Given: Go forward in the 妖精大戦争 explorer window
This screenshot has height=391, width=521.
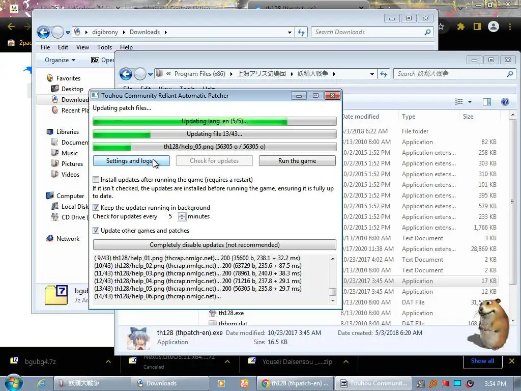Looking at the screenshot, I should point(140,74).
